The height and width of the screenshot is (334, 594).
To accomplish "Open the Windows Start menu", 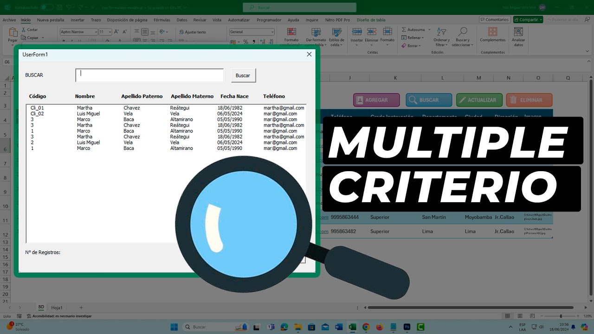I will (x=174, y=327).
